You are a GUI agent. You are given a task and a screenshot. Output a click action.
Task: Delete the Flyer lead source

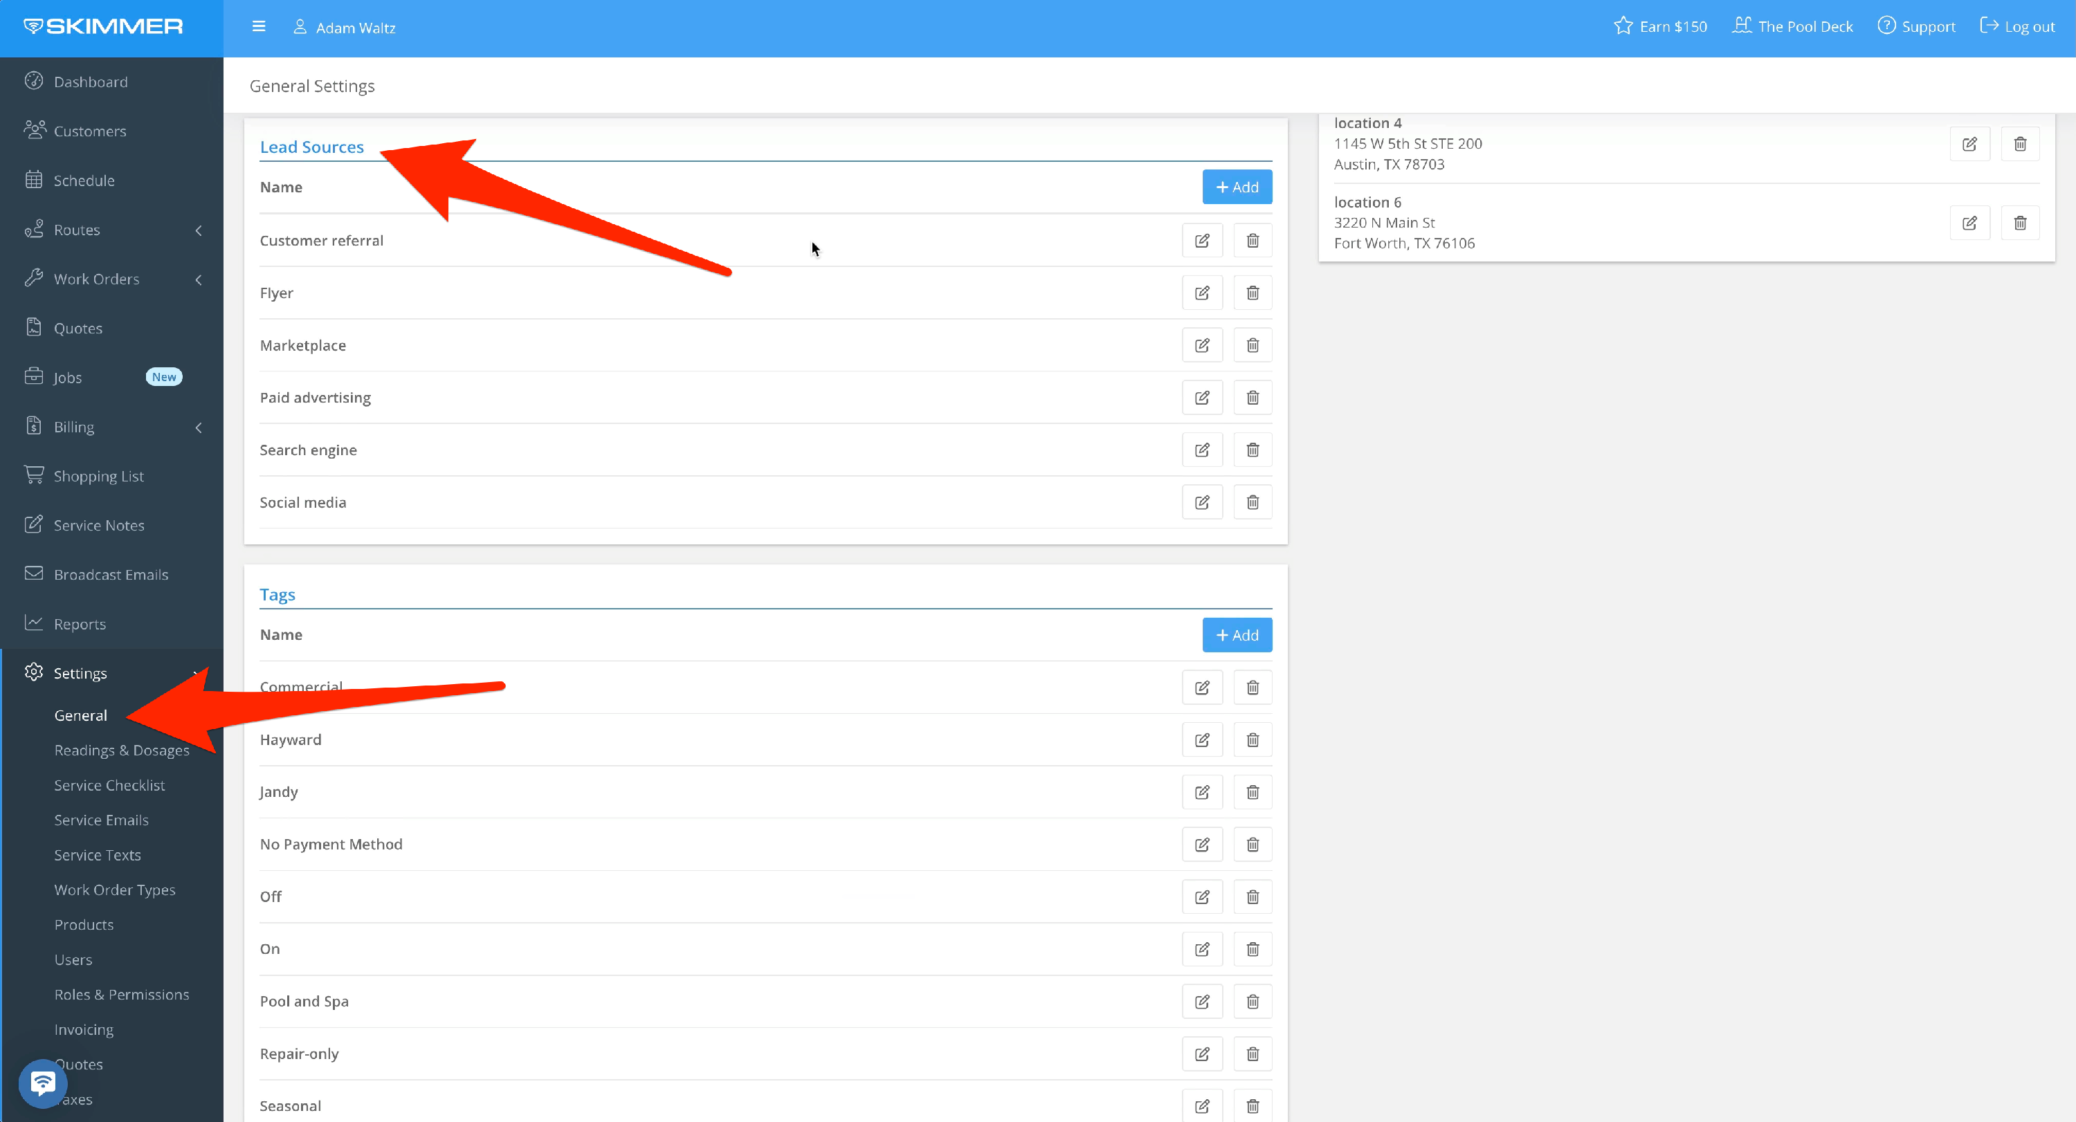pyautogui.click(x=1253, y=293)
